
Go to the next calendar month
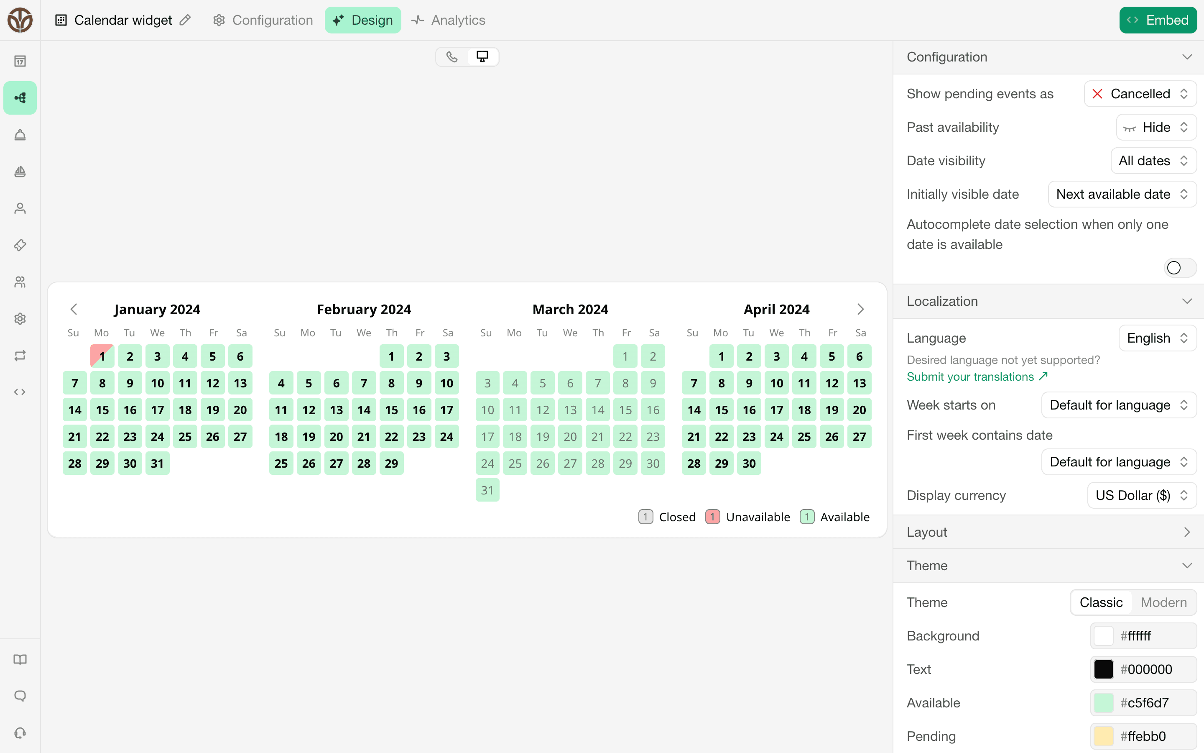pos(860,309)
